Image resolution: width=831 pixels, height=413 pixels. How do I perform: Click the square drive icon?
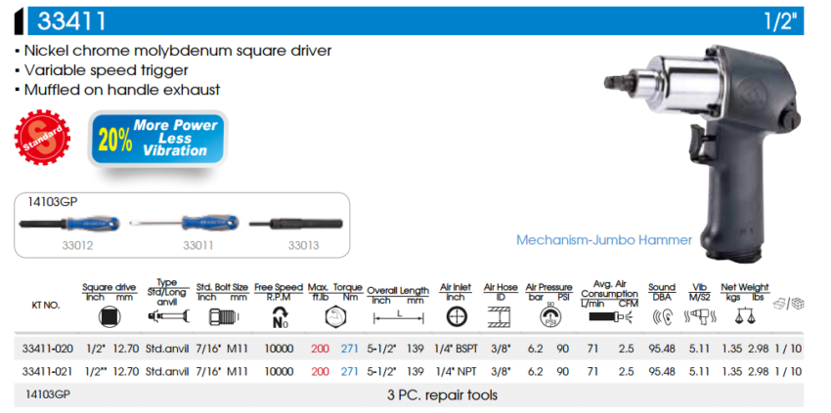click(x=108, y=315)
